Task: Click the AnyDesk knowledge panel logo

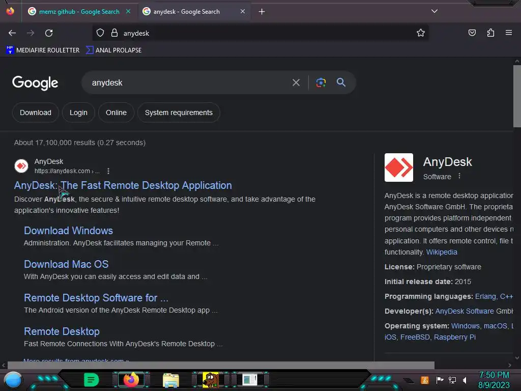Action: click(x=399, y=167)
